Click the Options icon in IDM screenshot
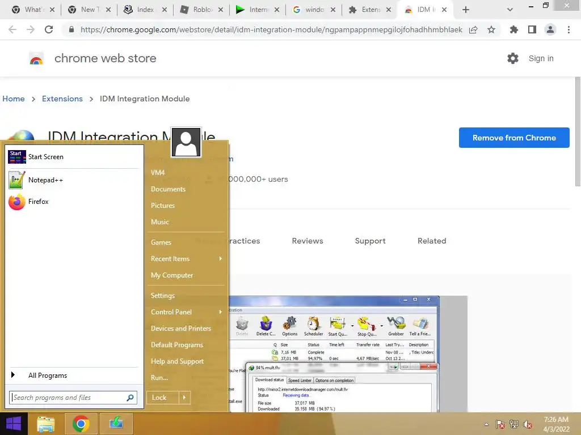 (x=290, y=326)
